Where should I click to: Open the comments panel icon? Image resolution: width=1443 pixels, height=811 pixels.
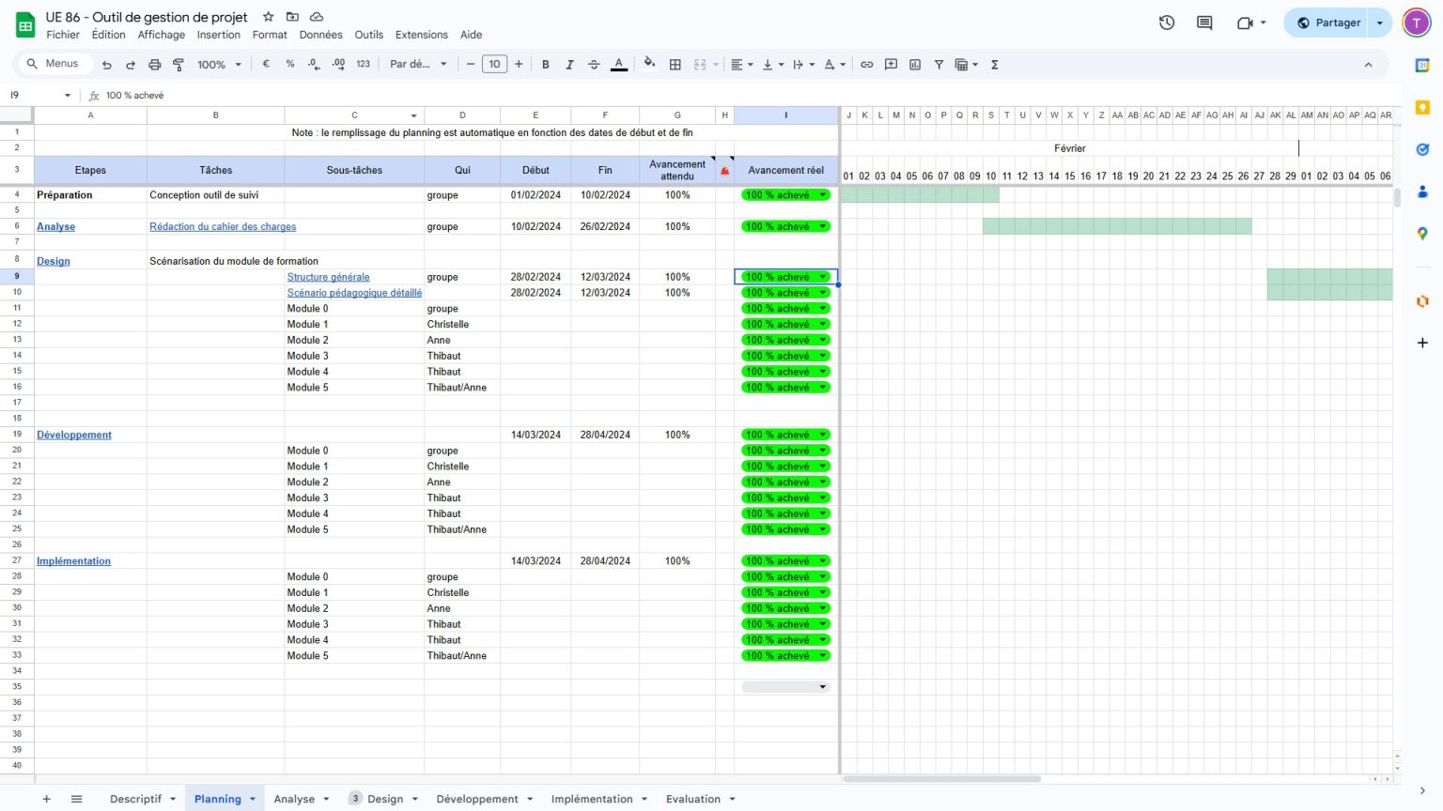pyautogui.click(x=1203, y=23)
